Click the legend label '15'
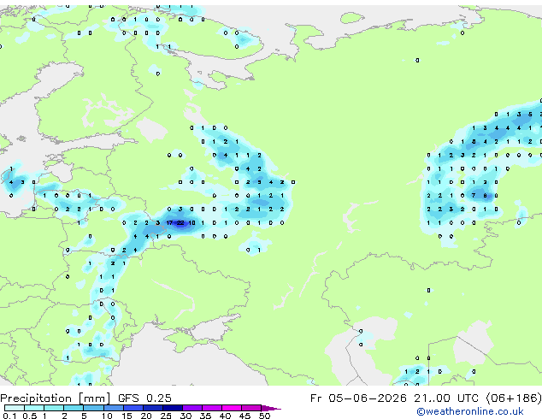This screenshot has height=419, width=542. 127,416
